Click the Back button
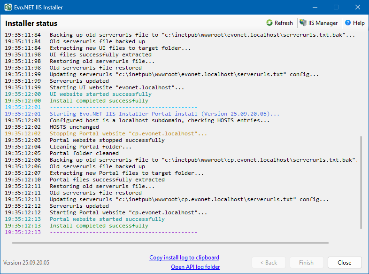 [x=268, y=263]
